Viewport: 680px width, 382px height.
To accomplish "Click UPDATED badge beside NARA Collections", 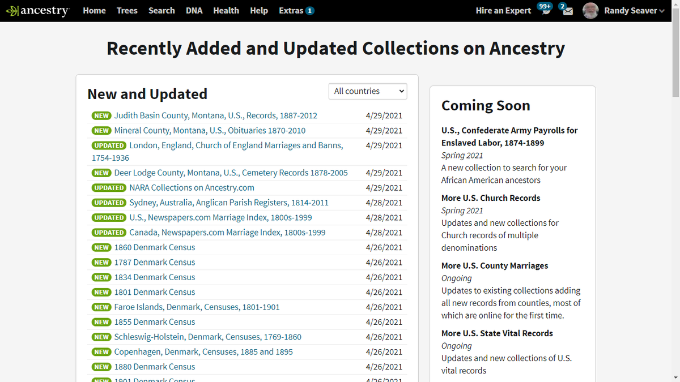I will click(x=109, y=188).
